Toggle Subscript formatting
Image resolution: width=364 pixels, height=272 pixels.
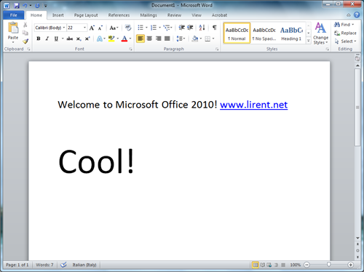[x=79, y=39]
